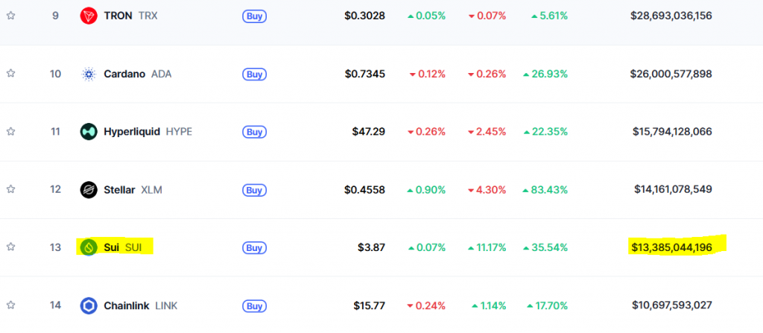Viewport: 763px width, 333px height.
Task: Click the Stellar logo icon
Action: pyautogui.click(x=89, y=189)
